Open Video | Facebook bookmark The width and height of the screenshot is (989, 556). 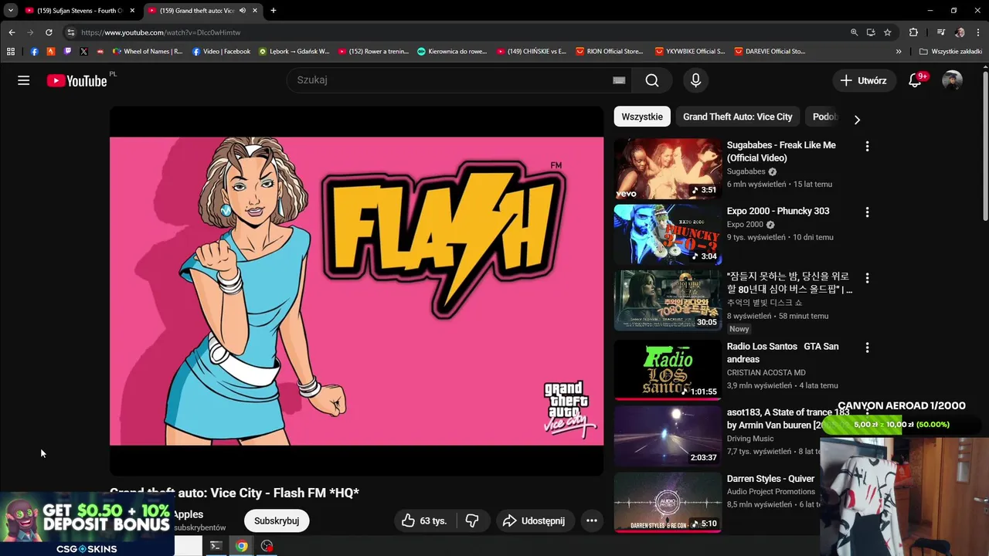(x=221, y=52)
